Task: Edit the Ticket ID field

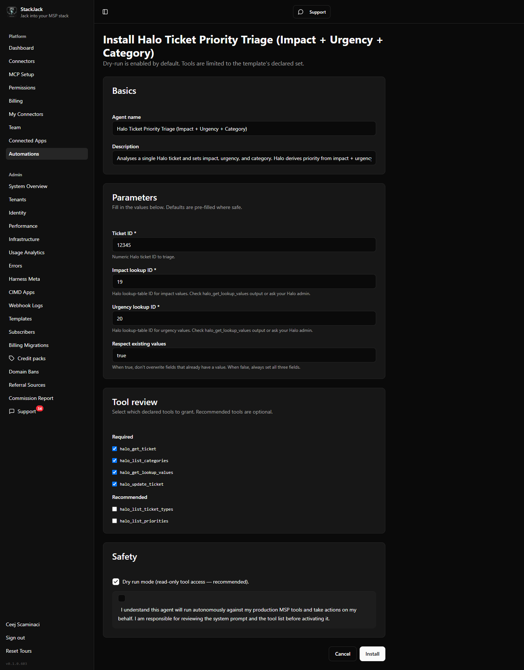Action: pyautogui.click(x=244, y=245)
